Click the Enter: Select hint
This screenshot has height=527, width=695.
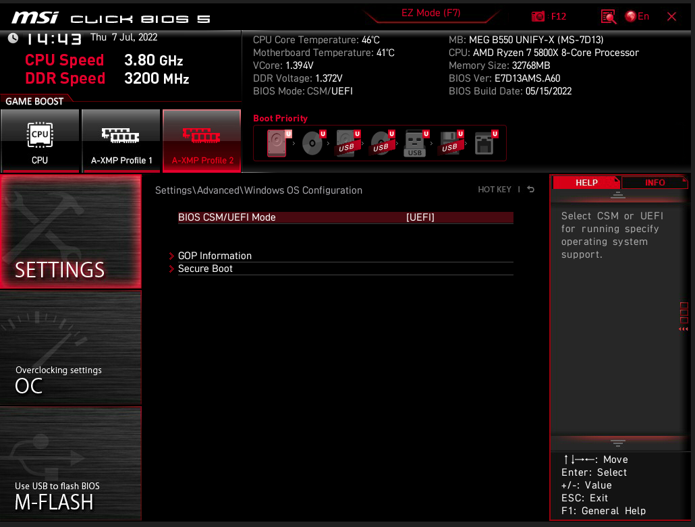[594, 472]
